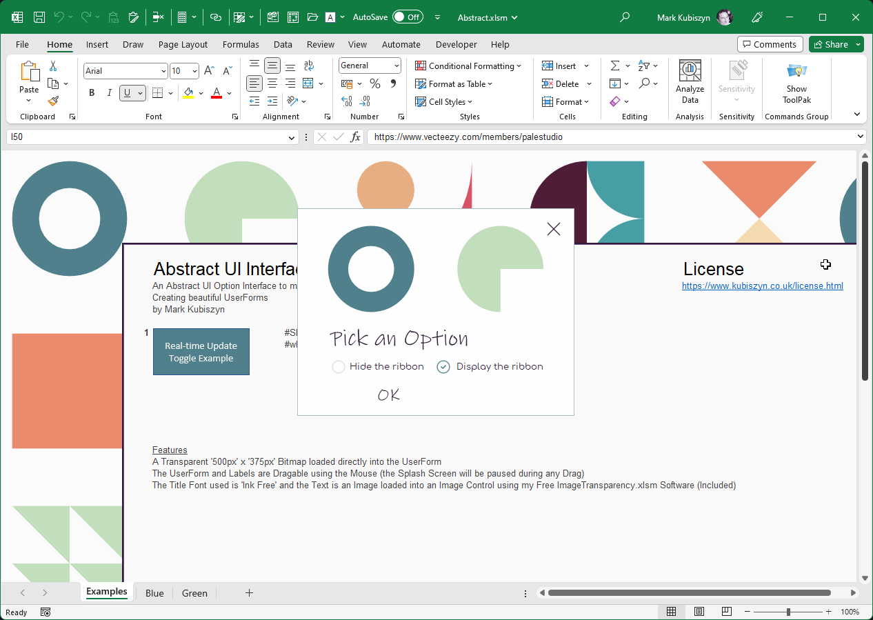Screen dimensions: 873x620
Task: Click OK in the option dialog
Action: [x=389, y=394]
